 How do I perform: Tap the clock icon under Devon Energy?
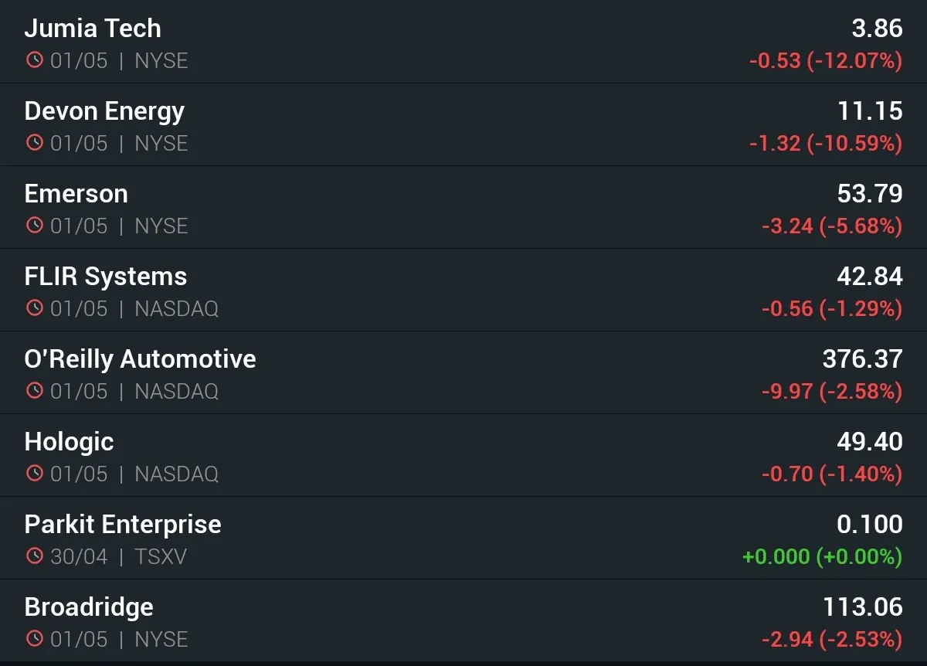pos(35,143)
